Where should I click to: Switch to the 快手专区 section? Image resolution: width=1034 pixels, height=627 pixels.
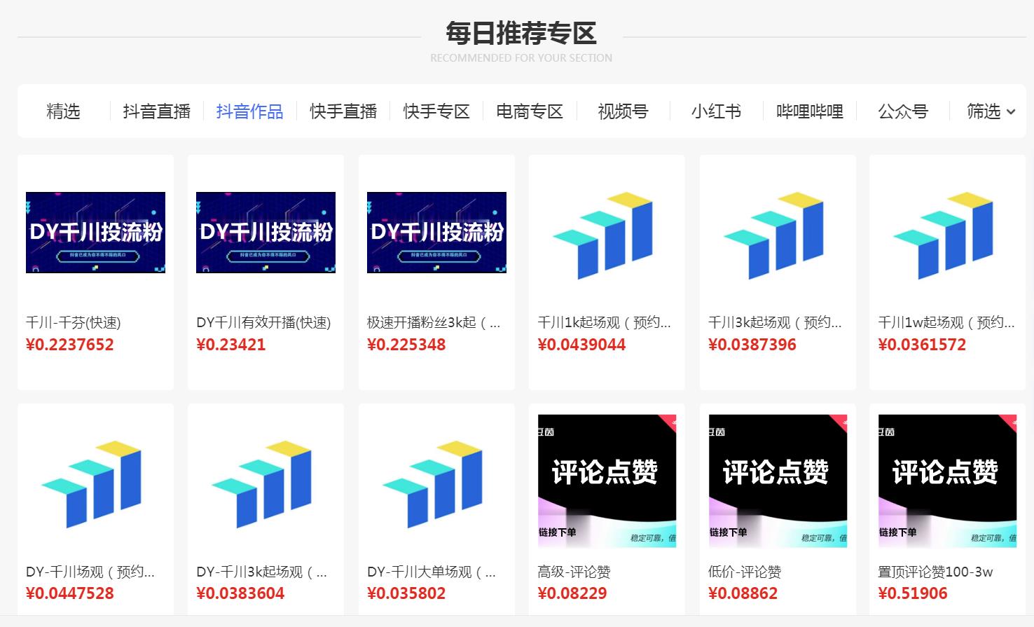[436, 111]
